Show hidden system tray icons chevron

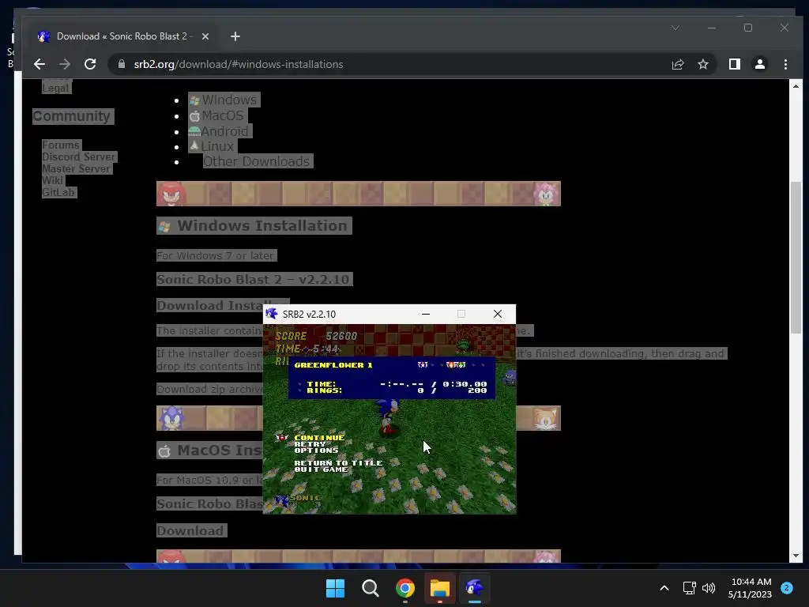[664, 588]
